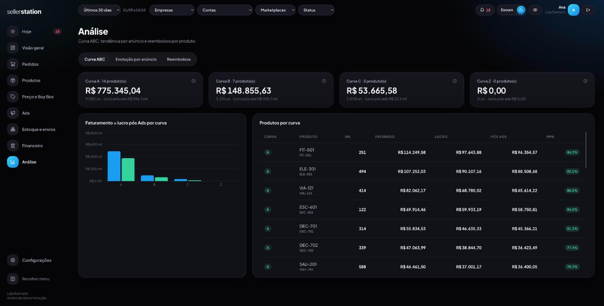Click the Recolher menu label

36,279
